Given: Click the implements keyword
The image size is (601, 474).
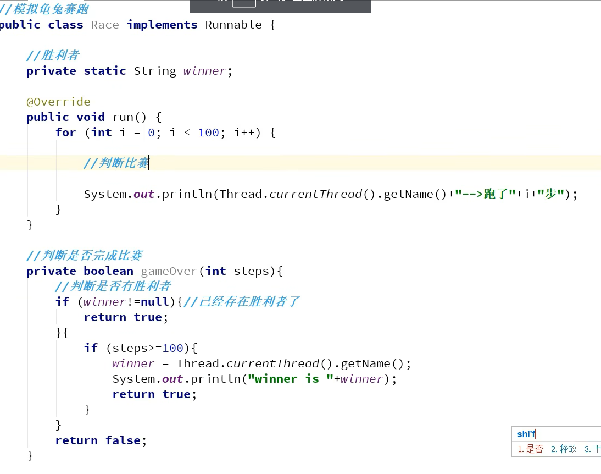Looking at the screenshot, I should click(x=162, y=25).
